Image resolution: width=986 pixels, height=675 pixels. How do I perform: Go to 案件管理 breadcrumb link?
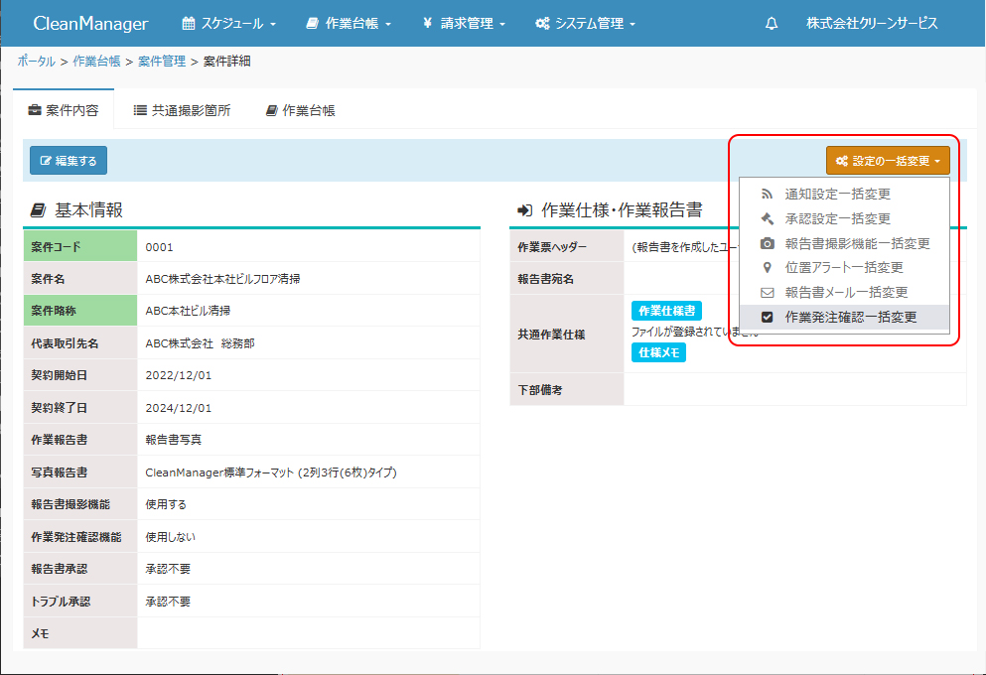162,62
